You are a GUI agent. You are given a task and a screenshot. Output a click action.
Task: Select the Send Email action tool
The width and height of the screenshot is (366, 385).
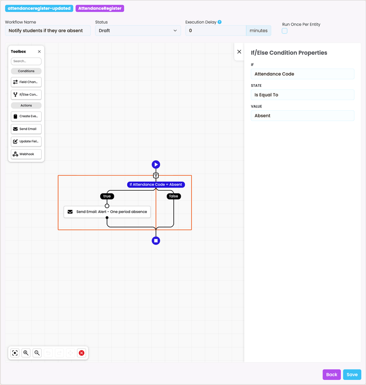tap(26, 129)
